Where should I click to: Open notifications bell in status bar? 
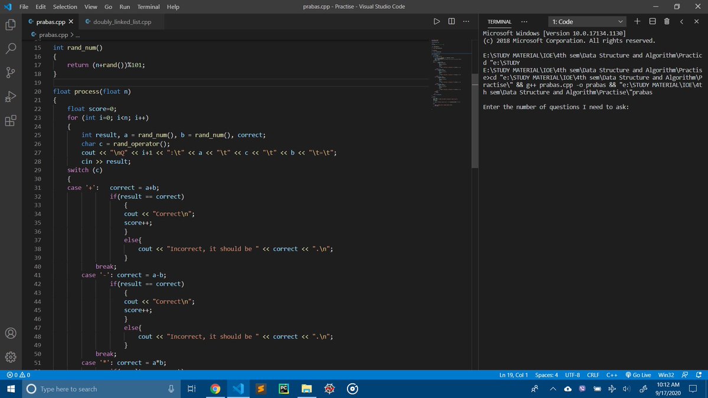699,375
